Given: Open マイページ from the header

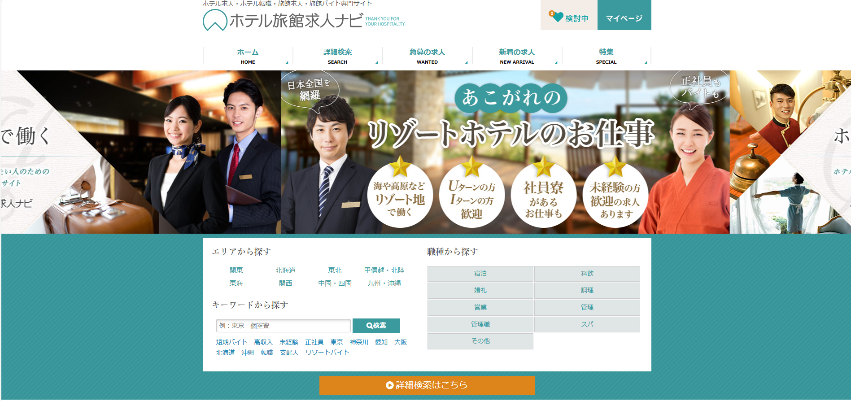Looking at the screenshot, I should [x=624, y=18].
